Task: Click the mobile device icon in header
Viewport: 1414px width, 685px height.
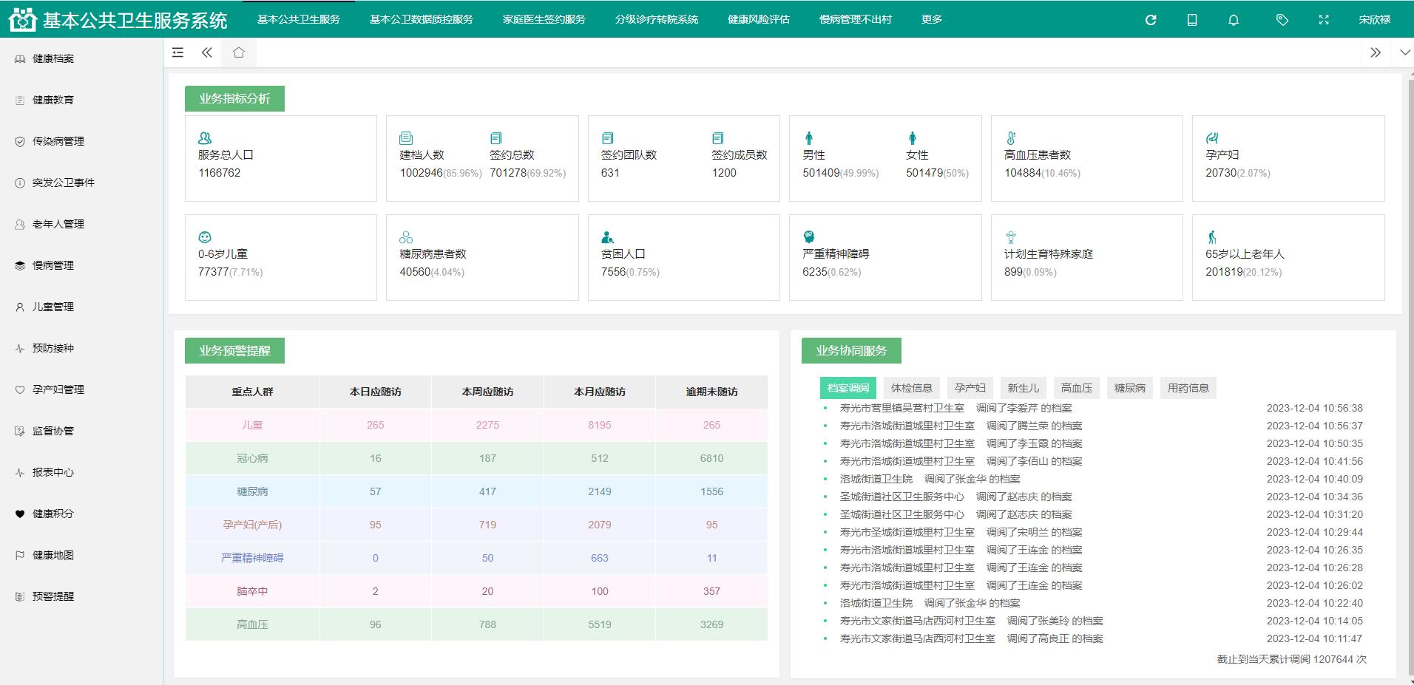Action: tap(1191, 20)
